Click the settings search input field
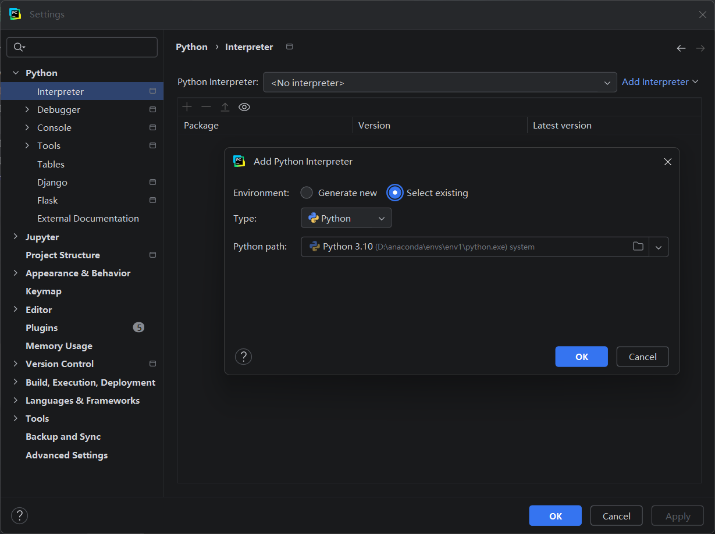Screen dimensions: 715x534 (82, 47)
